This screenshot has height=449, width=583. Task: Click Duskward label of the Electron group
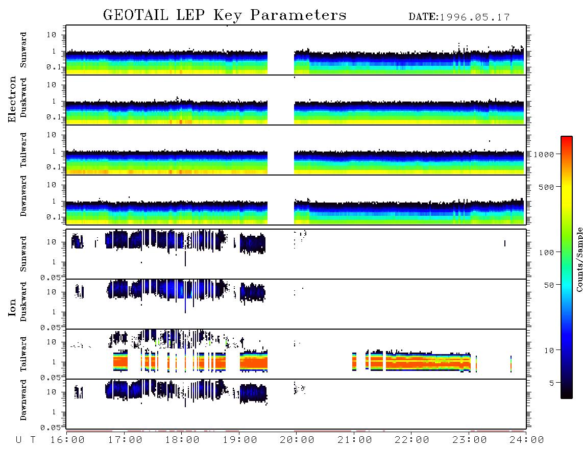point(23,97)
